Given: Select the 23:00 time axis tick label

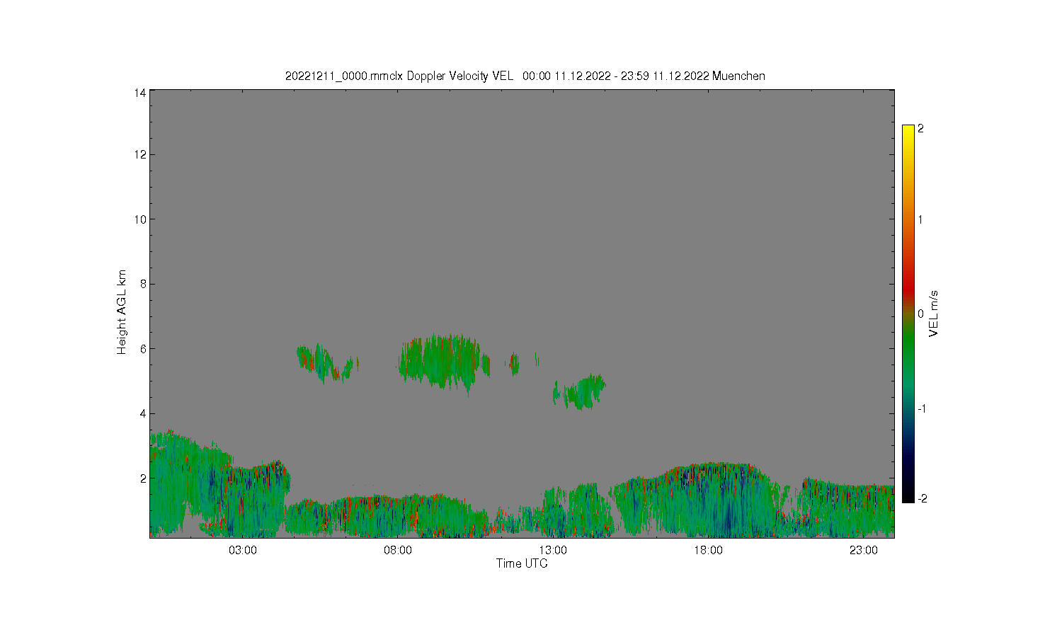Looking at the screenshot, I should click(x=863, y=551).
